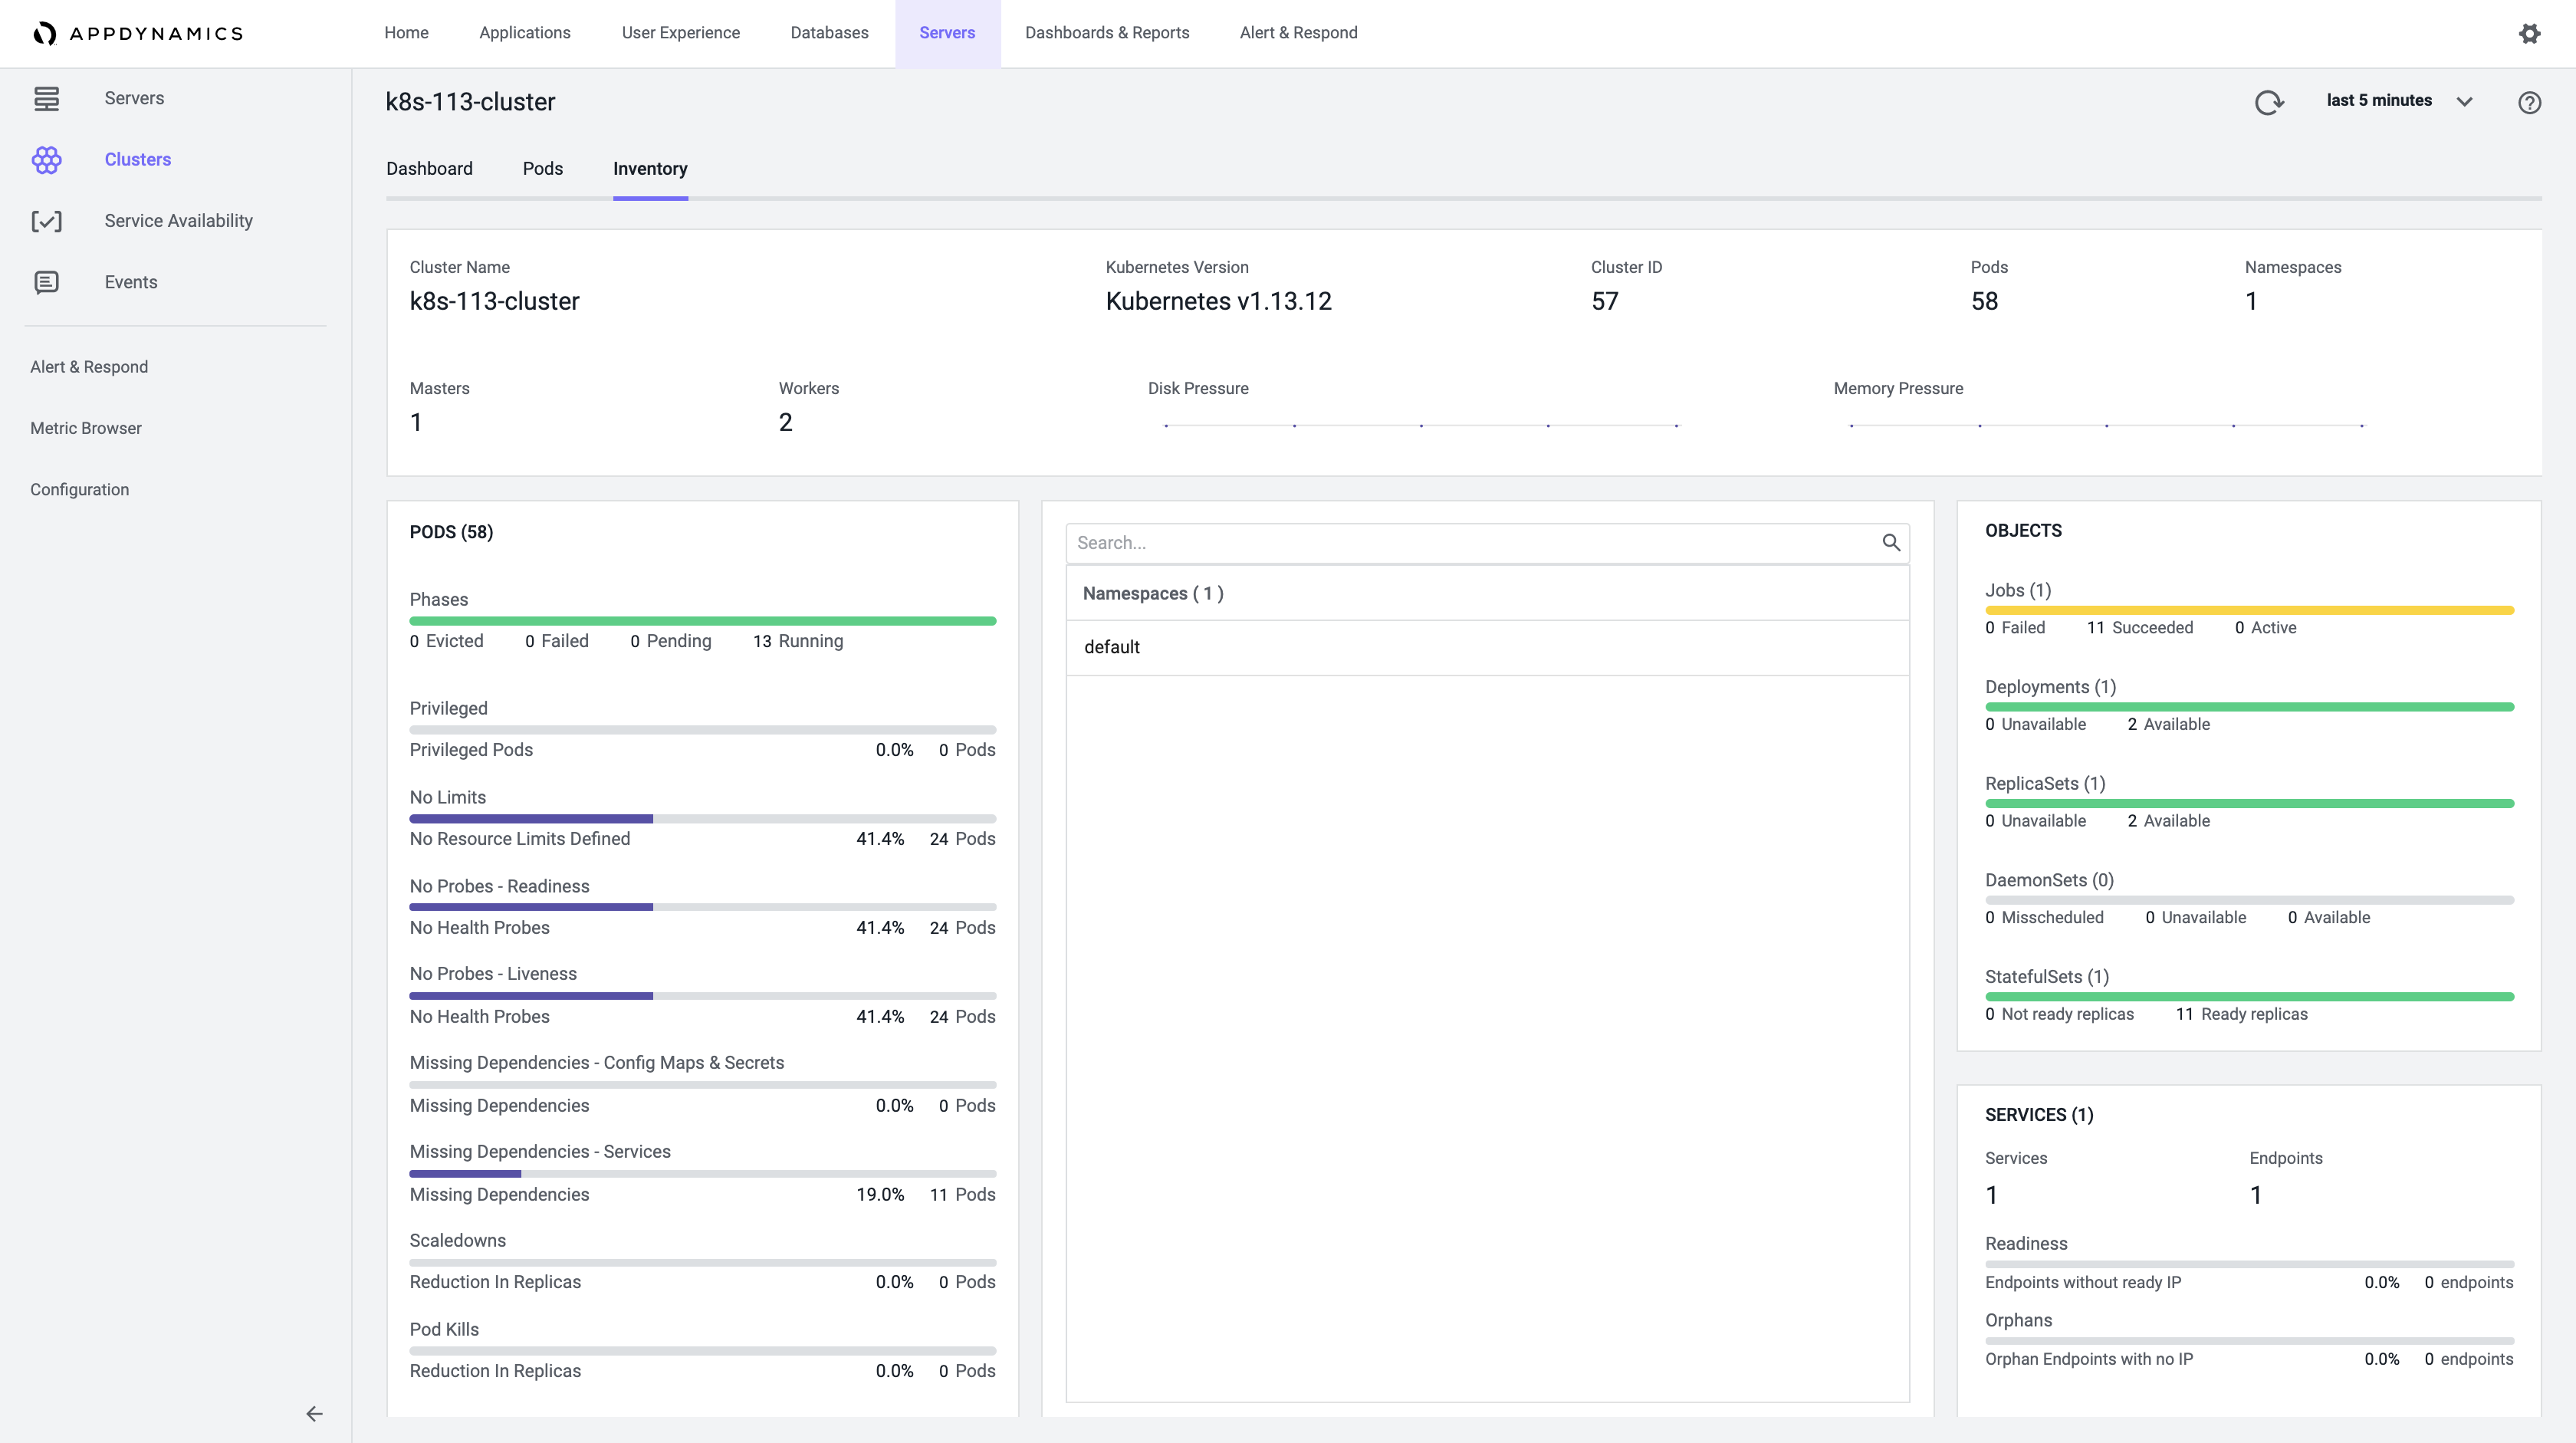Click 0 Misscheduled under DaemonSets

pos(2044,918)
